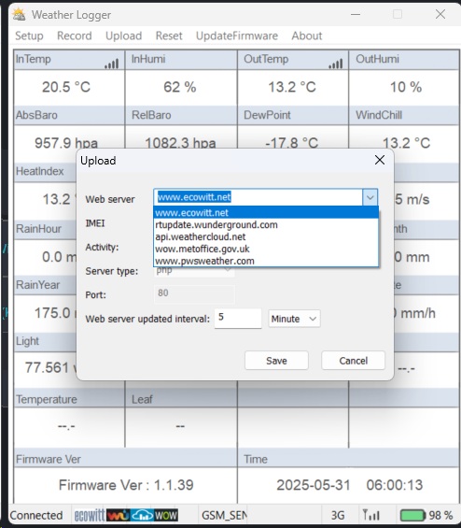Click the GSM_SEN status bar entry
Image resolution: width=461 pixels, height=528 pixels.
pos(224,515)
